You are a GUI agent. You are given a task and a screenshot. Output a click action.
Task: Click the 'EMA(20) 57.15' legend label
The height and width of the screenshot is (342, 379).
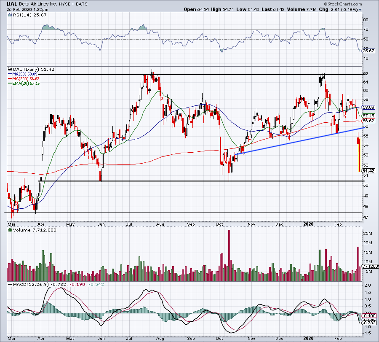[26, 83]
